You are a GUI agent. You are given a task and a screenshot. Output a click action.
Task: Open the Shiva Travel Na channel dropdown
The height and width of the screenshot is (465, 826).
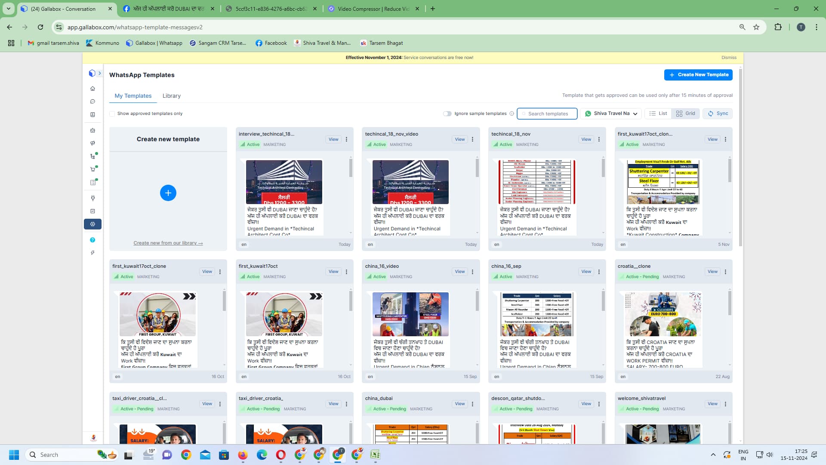(611, 114)
